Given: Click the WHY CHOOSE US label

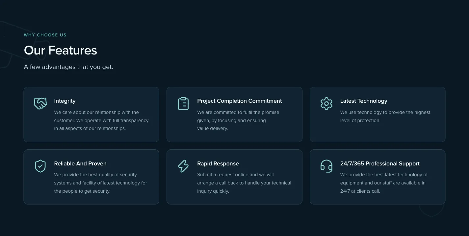Looking at the screenshot, I should click(45, 35).
